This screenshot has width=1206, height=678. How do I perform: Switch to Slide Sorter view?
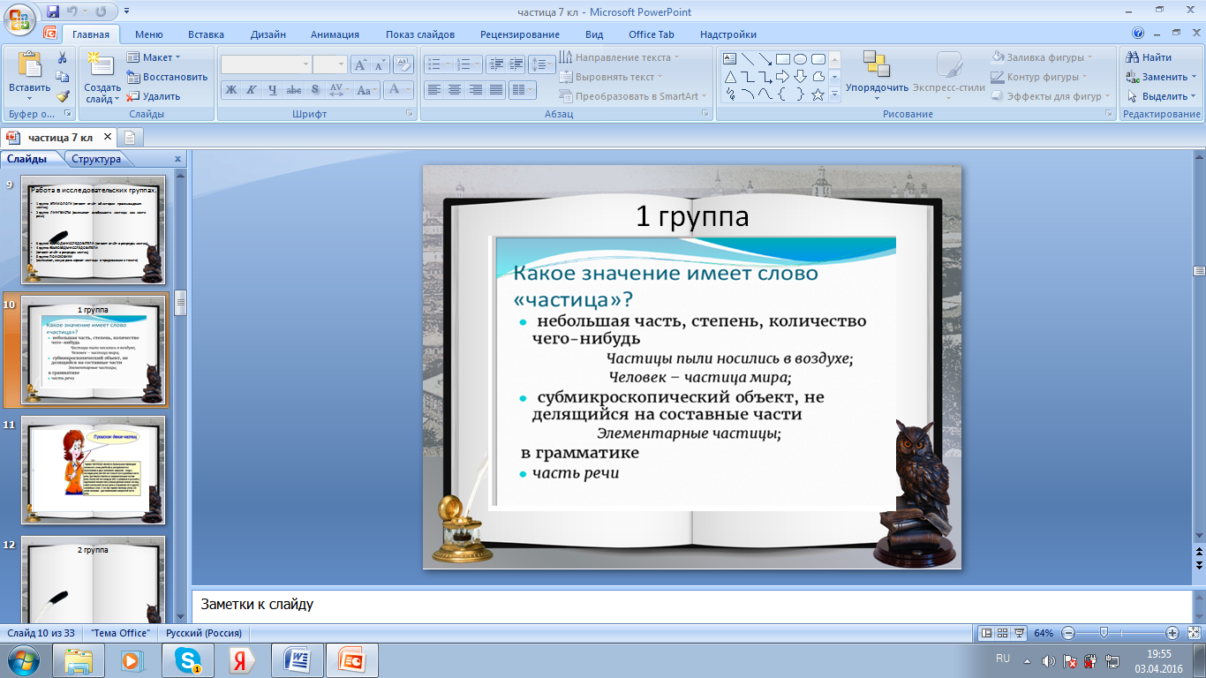[x=1004, y=633]
